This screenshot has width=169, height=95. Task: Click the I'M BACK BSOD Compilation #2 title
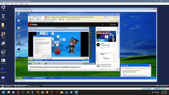55,67
